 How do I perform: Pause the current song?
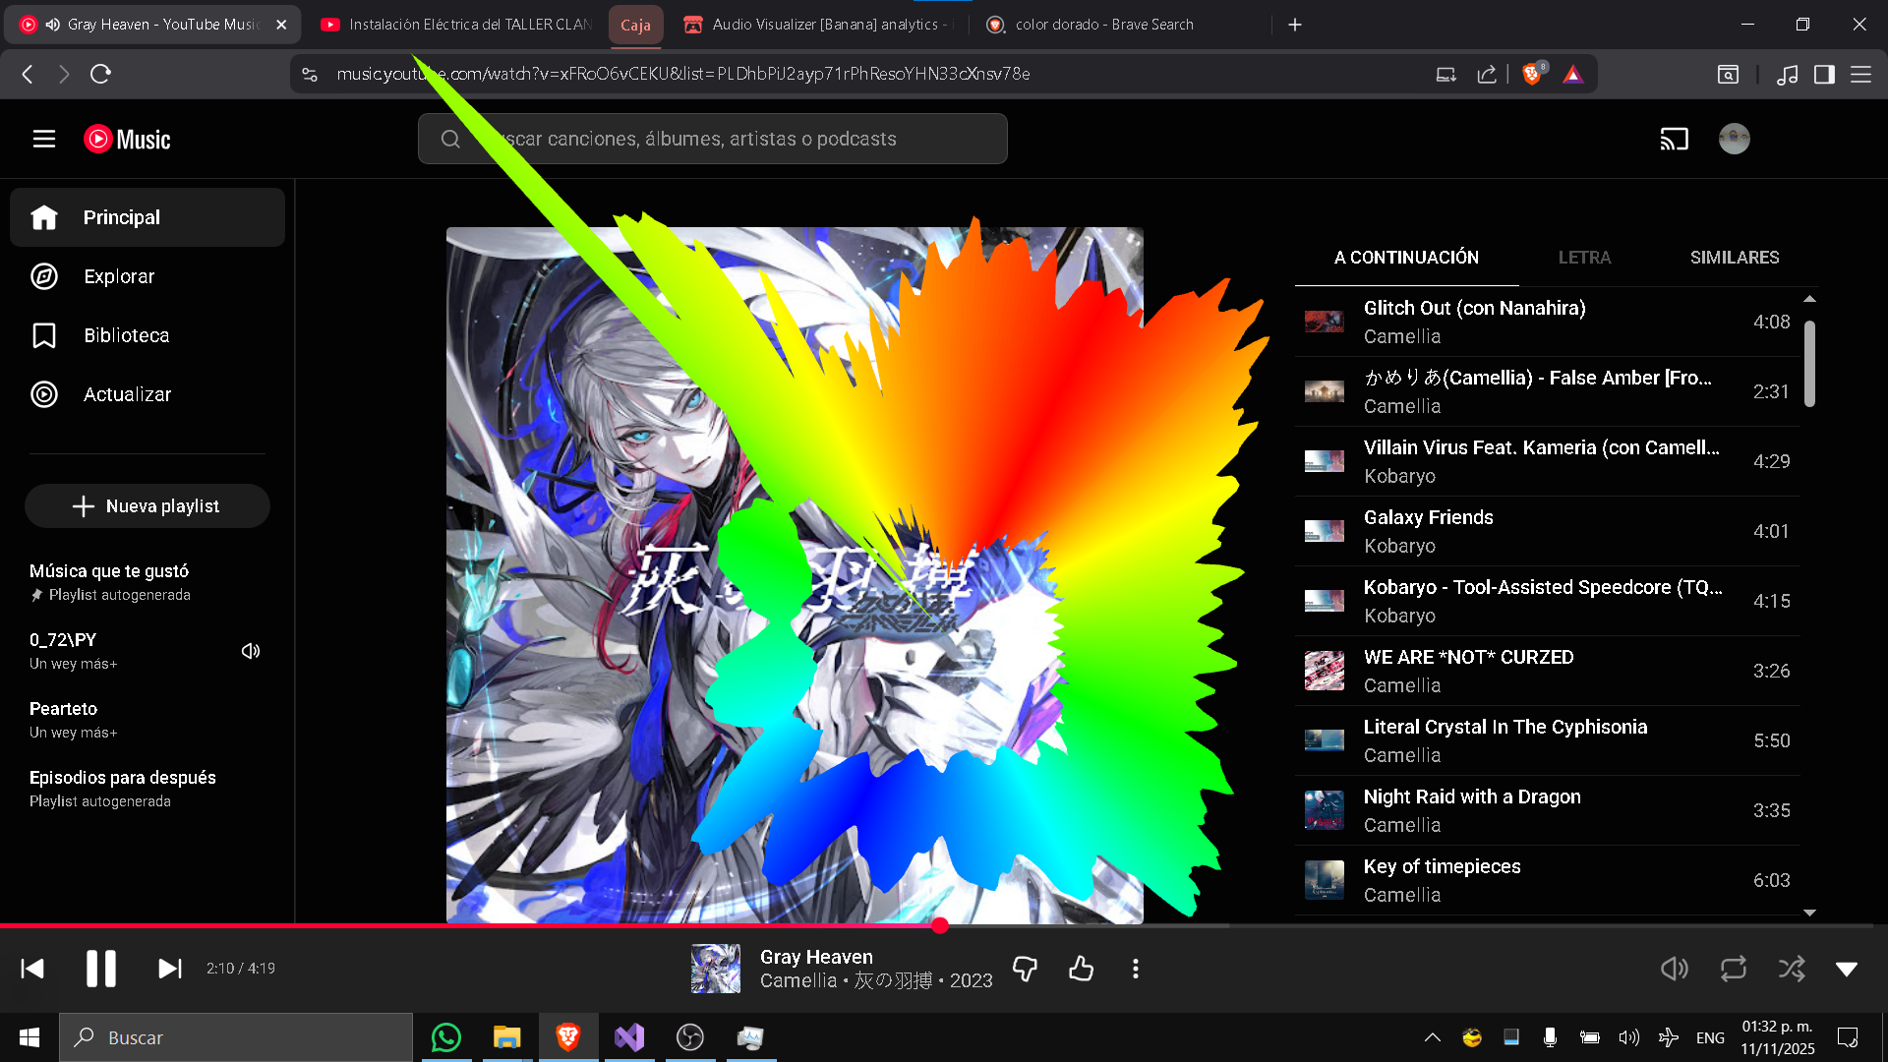point(100,969)
